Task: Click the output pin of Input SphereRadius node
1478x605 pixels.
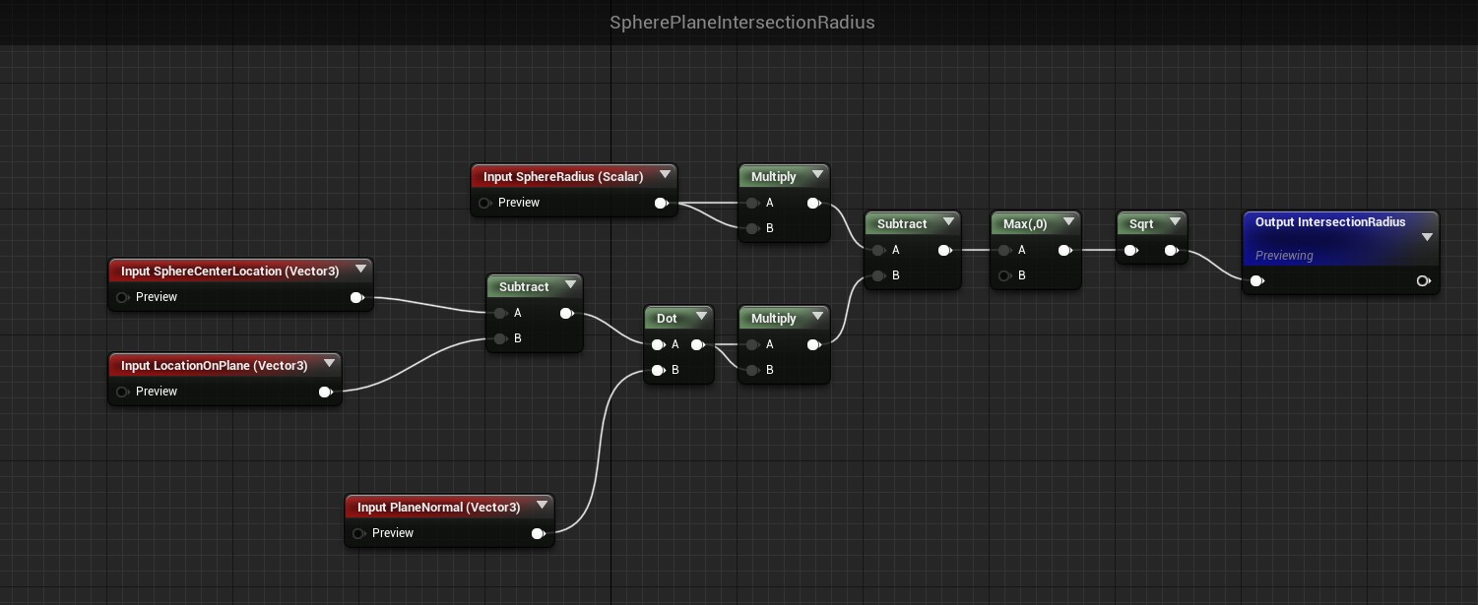Action: [x=661, y=204]
